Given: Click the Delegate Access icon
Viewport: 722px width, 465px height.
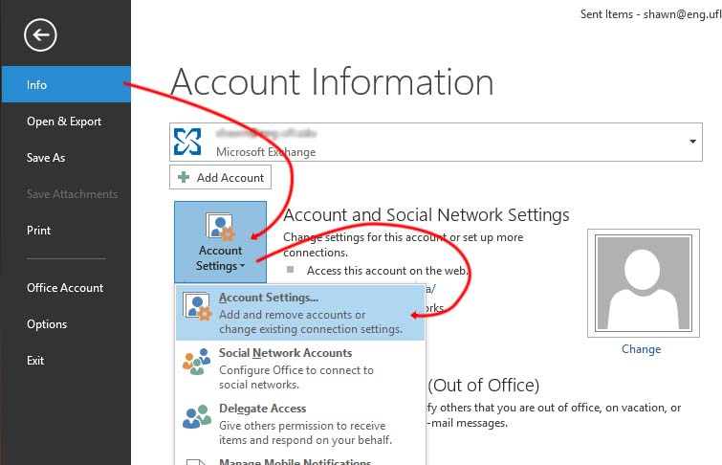Looking at the screenshot, I should click(x=196, y=417).
